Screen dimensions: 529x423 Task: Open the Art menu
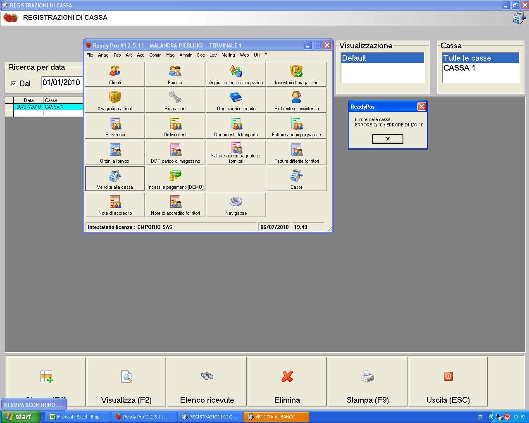pos(129,55)
